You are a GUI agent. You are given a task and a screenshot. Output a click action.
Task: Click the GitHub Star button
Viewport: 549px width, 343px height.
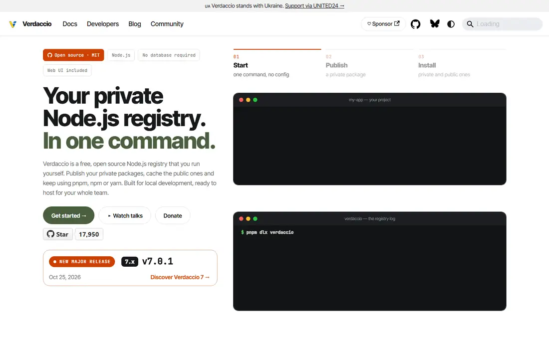click(x=58, y=234)
